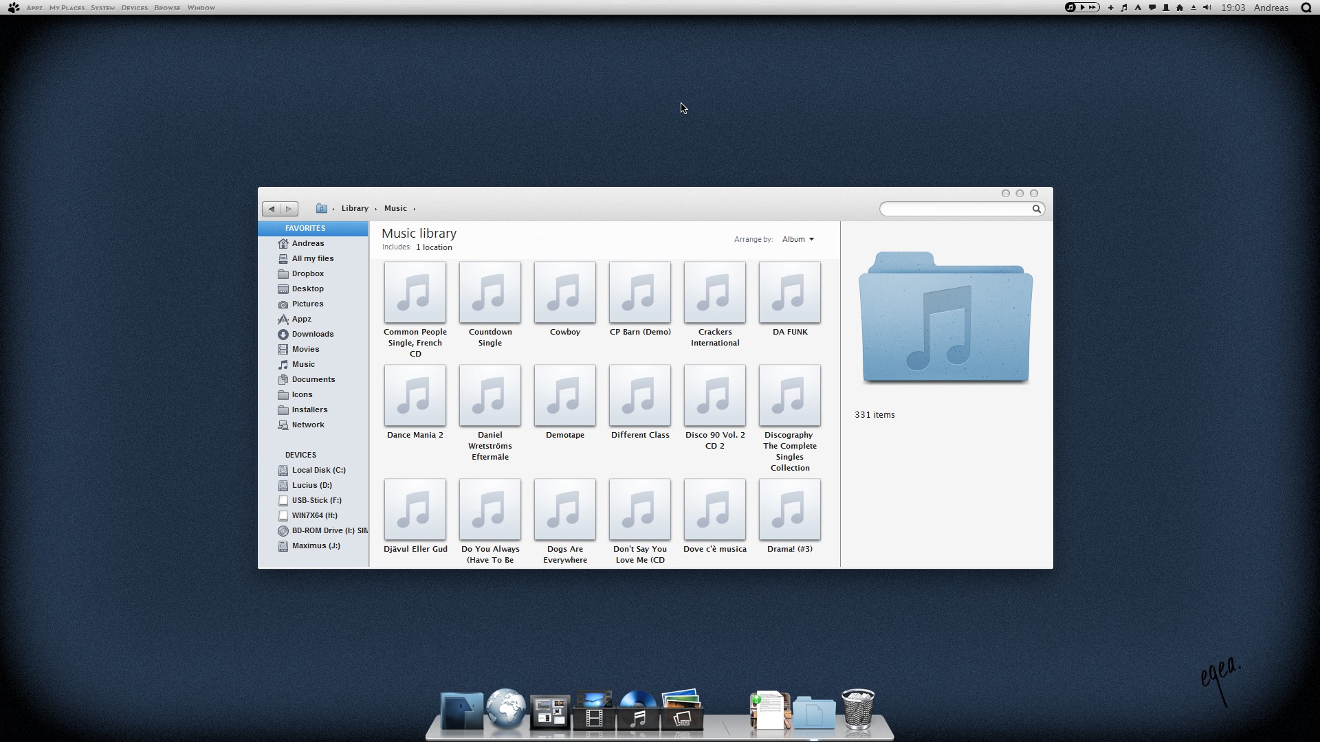
Task: Open the Dropbox folder in favorites
Action: [307, 273]
